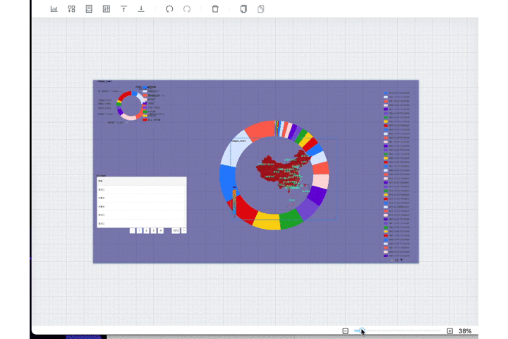Click the send-to-bottom arrow icon
The height and width of the screenshot is (339, 508).
[141, 9]
